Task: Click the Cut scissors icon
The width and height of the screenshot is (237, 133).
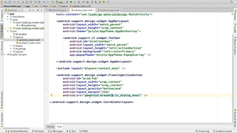Action: click(x=23, y=2)
